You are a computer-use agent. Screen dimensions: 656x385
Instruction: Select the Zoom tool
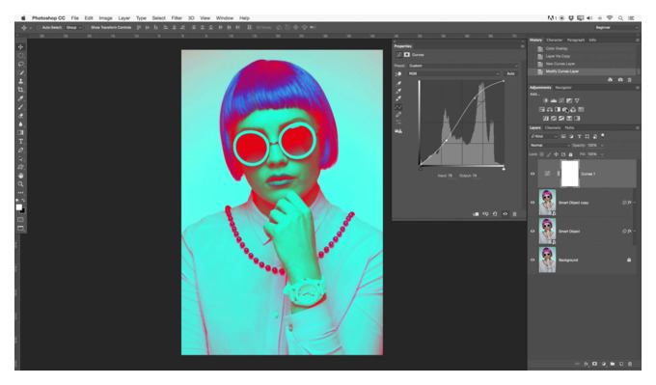(x=20, y=184)
